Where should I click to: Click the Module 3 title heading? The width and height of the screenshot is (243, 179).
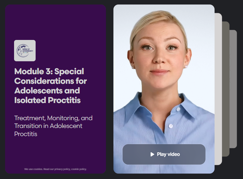click(x=51, y=86)
